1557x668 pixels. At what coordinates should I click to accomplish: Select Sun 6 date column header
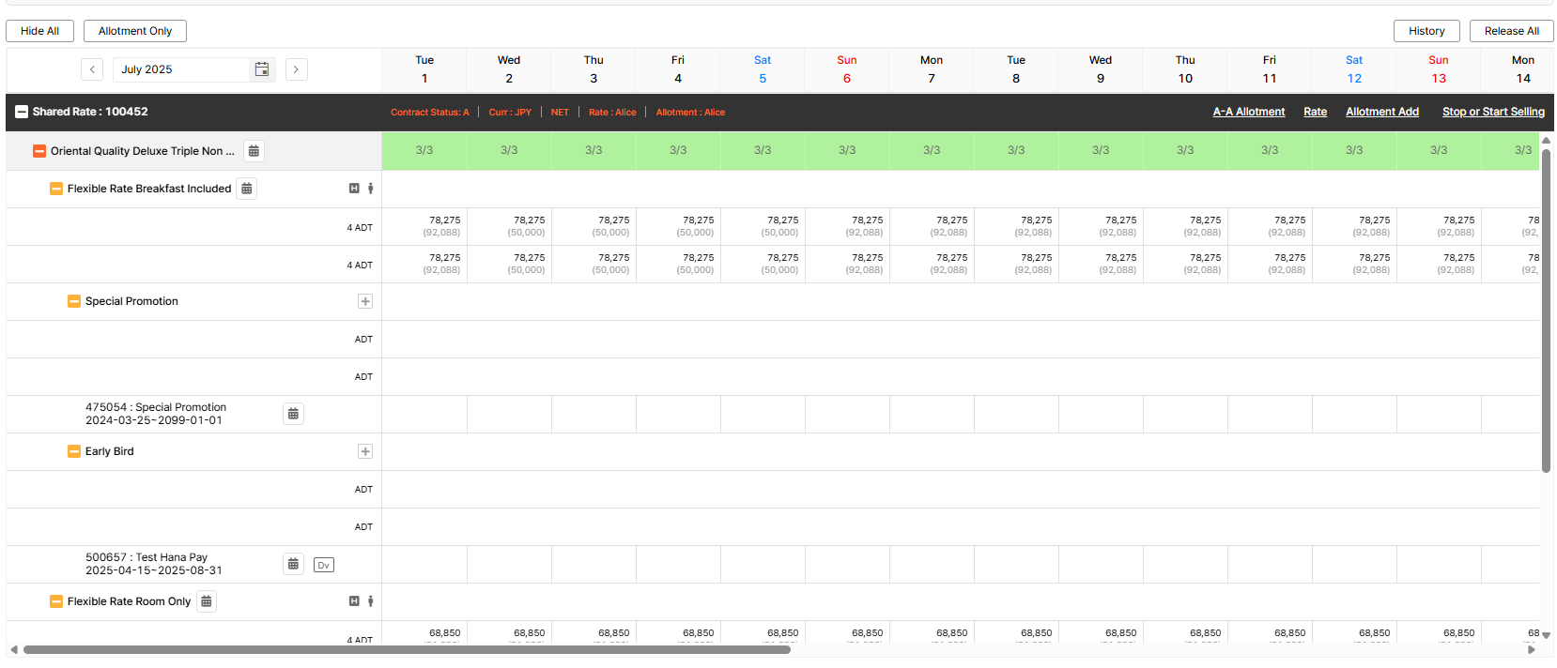point(847,69)
